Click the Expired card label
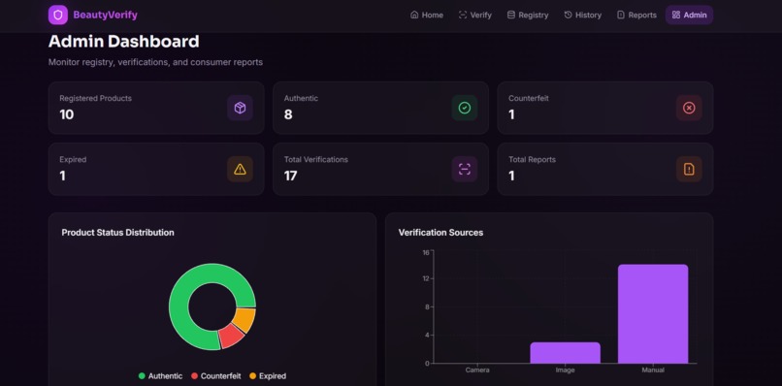The width and height of the screenshot is (782, 386). point(73,160)
